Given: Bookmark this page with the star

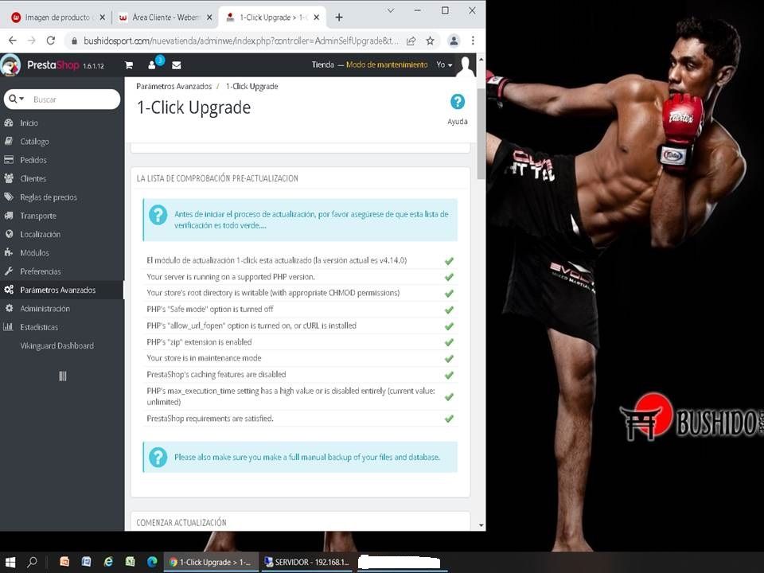Looking at the screenshot, I should click(x=430, y=41).
